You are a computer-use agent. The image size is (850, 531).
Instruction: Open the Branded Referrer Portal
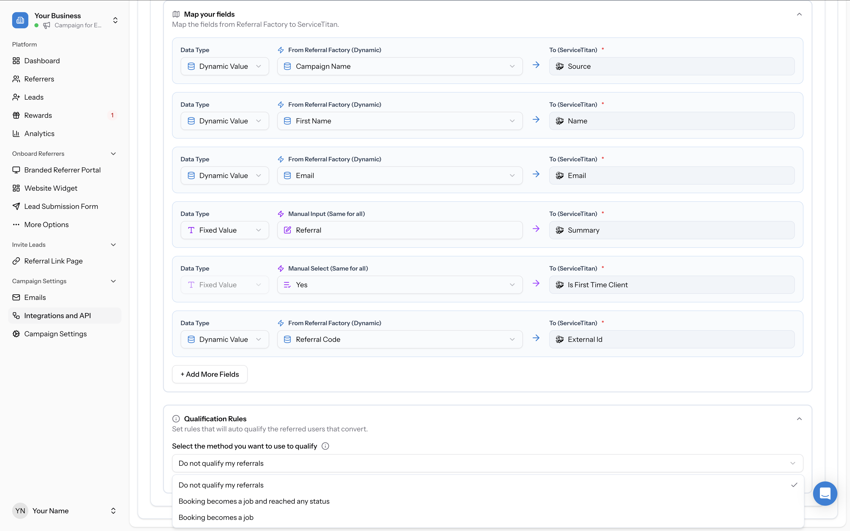[62, 170]
